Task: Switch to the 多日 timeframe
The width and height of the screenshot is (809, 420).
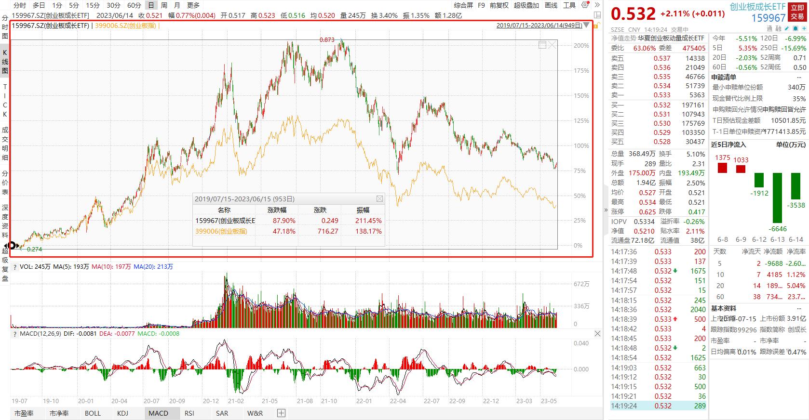Action: pos(39,5)
